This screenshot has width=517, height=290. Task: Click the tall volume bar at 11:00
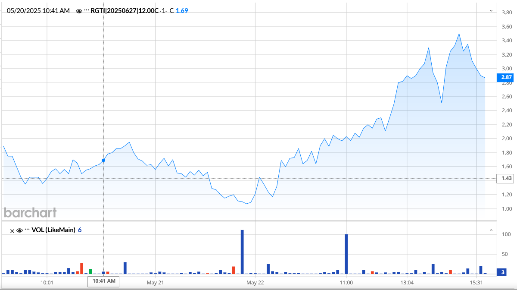[x=346, y=254]
